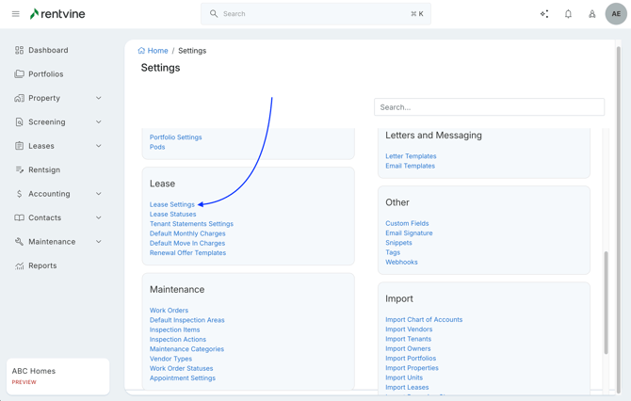
Task: Click the user profile icon in header
Action: [x=591, y=14]
